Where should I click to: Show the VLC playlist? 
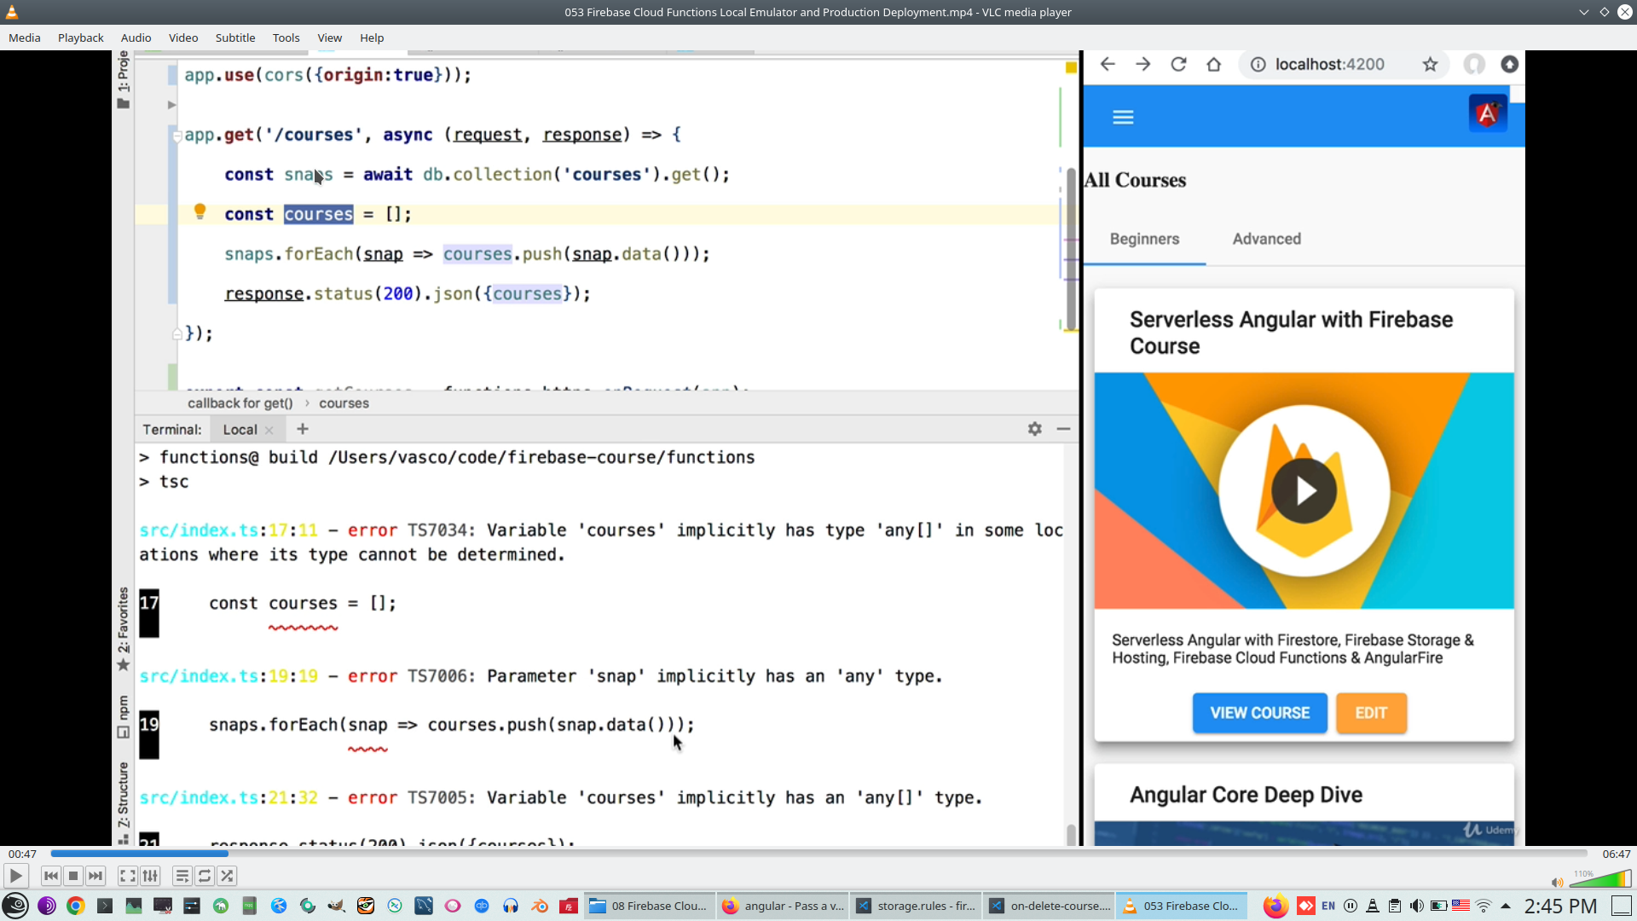182,876
